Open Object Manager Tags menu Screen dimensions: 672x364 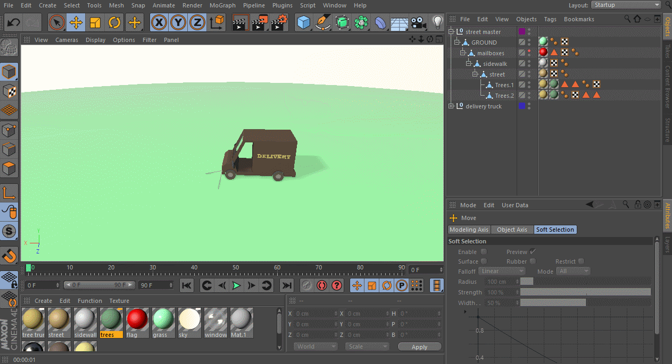point(550,19)
